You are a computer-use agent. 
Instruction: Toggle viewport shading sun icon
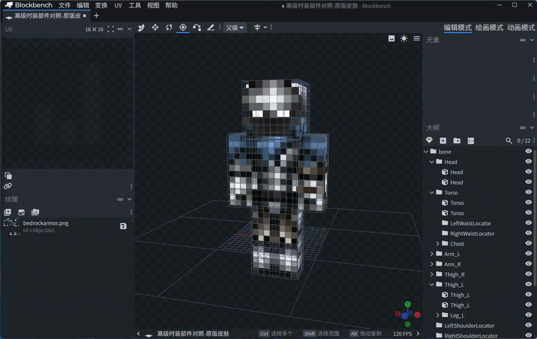click(x=404, y=39)
